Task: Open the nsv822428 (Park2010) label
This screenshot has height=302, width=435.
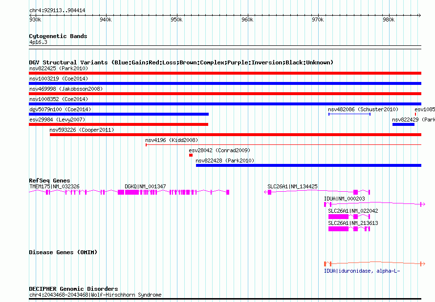Action: [225, 161]
